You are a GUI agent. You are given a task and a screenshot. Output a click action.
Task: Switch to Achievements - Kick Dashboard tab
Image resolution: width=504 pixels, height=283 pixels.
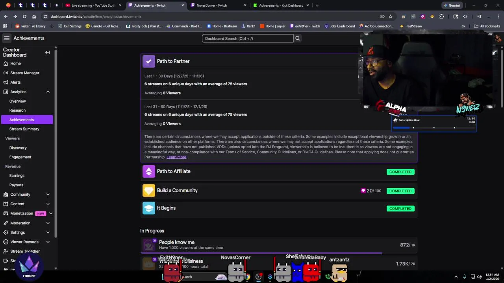pyautogui.click(x=282, y=6)
